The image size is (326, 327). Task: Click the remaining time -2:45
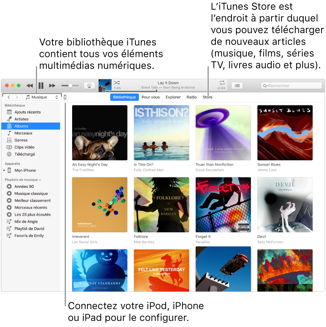click(x=221, y=88)
